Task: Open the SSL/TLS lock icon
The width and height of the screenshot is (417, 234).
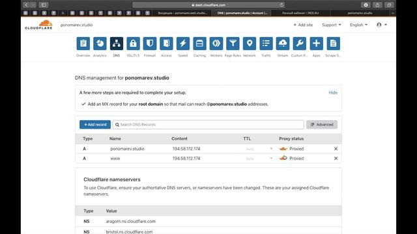Action: [133, 44]
